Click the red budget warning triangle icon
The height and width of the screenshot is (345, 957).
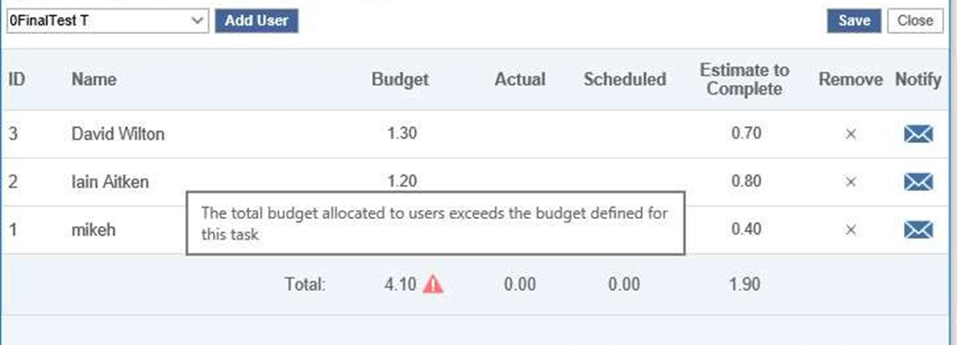(x=434, y=284)
